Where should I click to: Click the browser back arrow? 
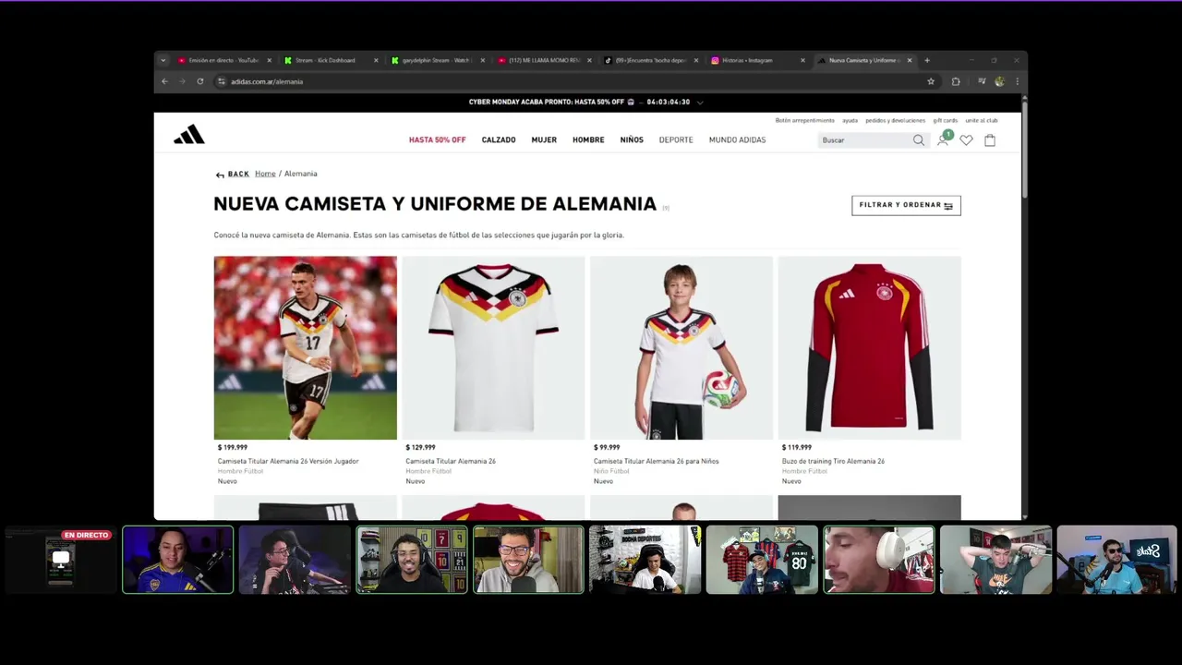click(164, 81)
